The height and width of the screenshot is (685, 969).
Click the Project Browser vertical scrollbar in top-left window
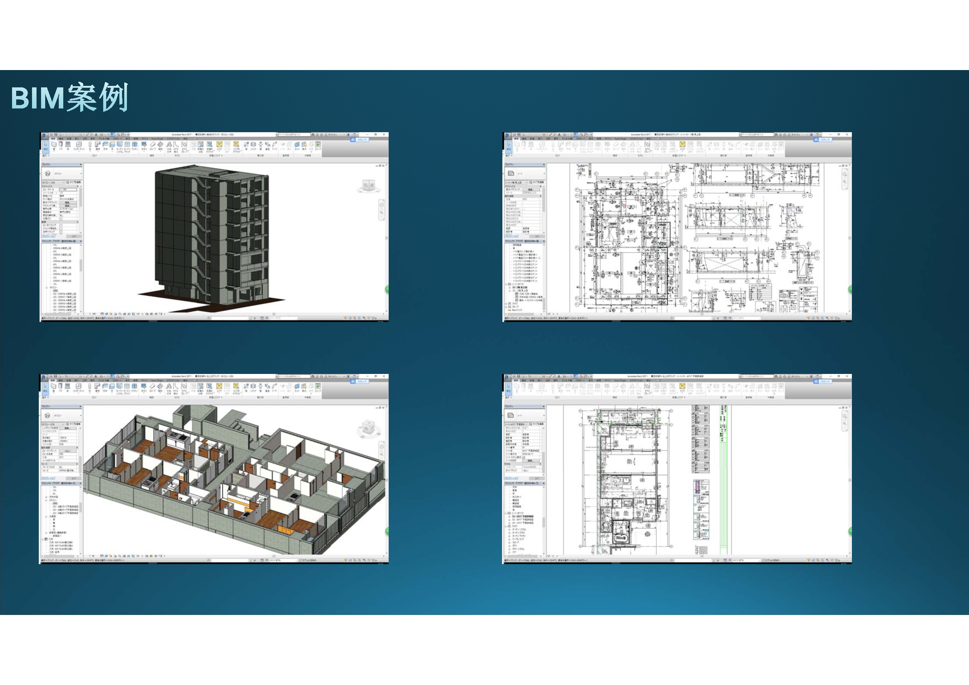click(81, 266)
